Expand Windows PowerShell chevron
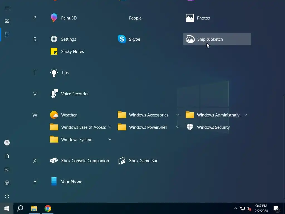This screenshot has width=285, height=214. [x=178, y=127]
